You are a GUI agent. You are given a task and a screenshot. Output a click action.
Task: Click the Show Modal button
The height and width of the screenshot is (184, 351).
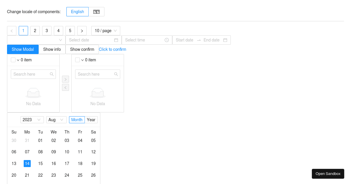[x=23, y=49]
